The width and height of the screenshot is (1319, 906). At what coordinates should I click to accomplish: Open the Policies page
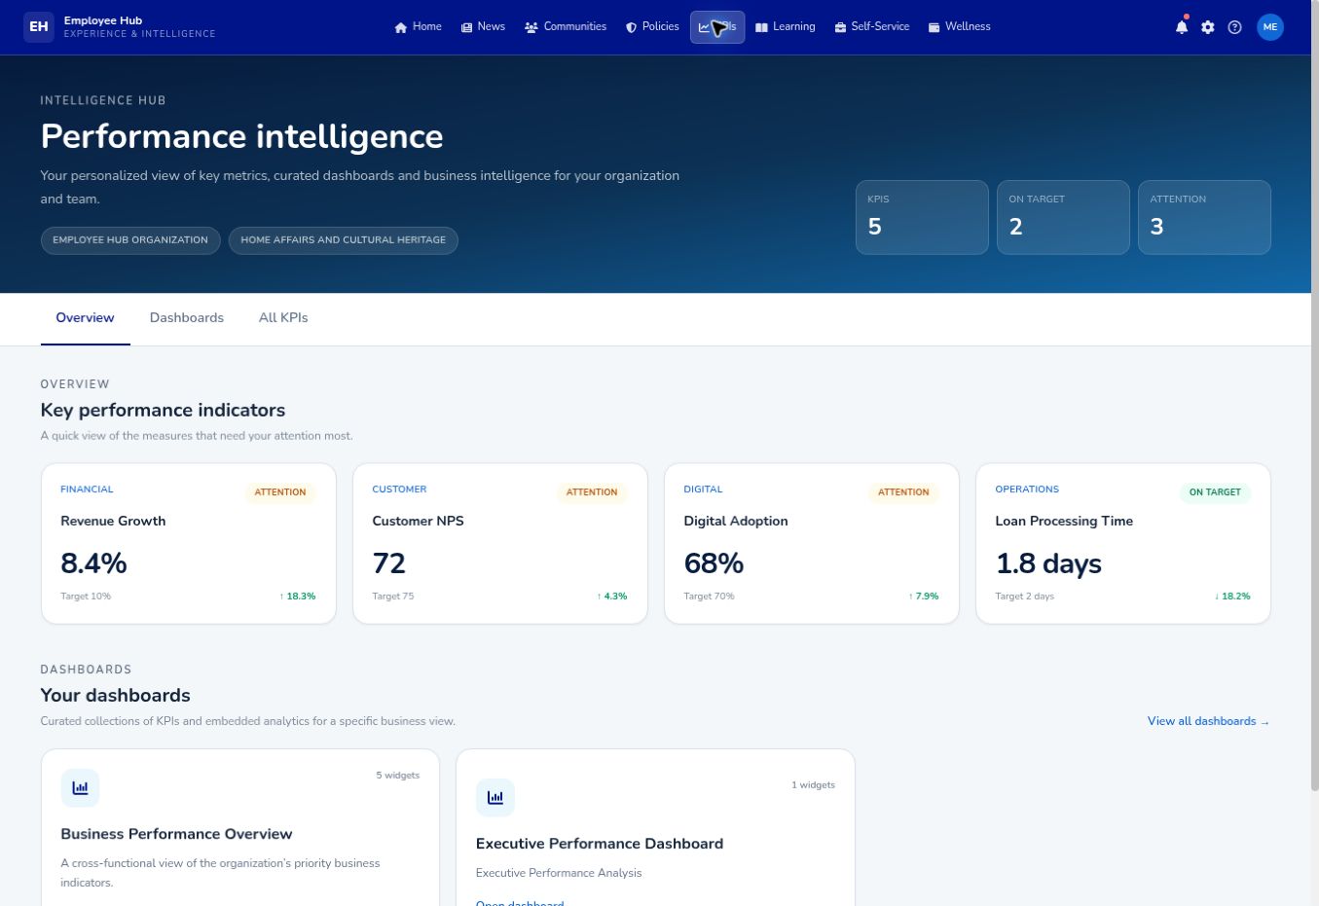point(652,27)
